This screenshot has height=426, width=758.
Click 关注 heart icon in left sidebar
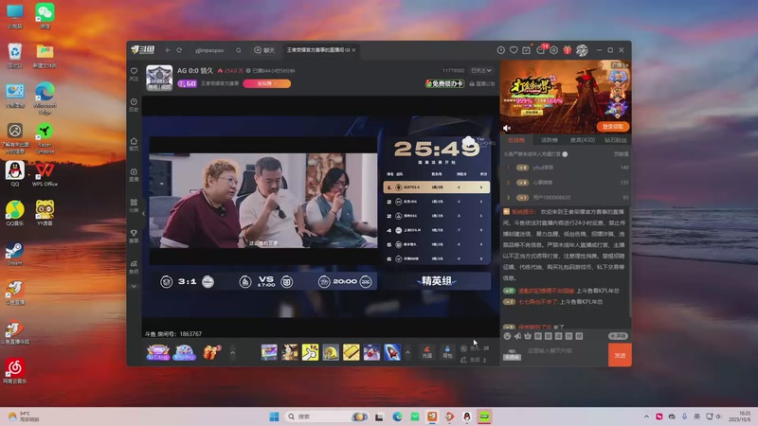click(x=134, y=74)
